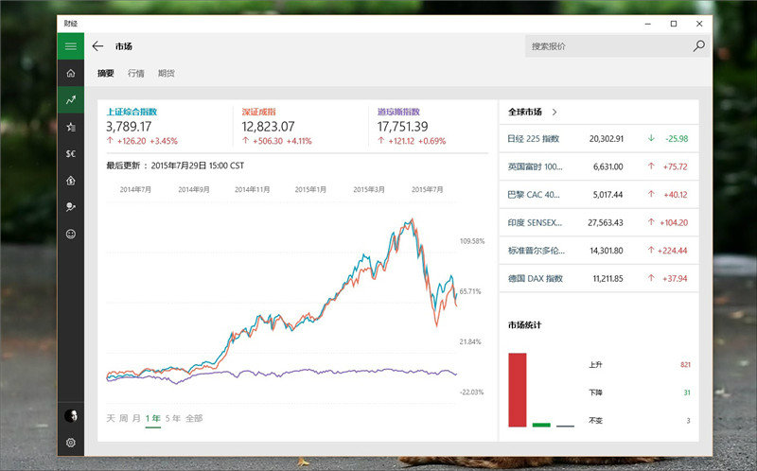This screenshot has height=471, width=757.
Task: Click the back arrow next to 市场
Action: (x=97, y=45)
